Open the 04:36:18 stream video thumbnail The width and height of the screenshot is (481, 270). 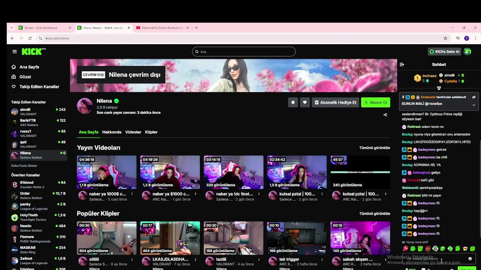pos(107,172)
